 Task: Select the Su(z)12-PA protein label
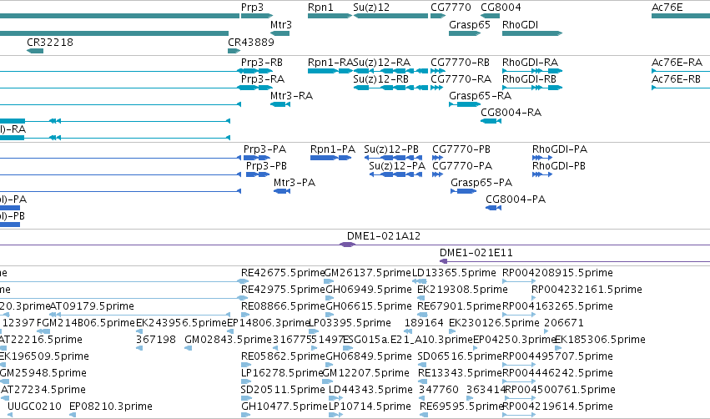397,166
